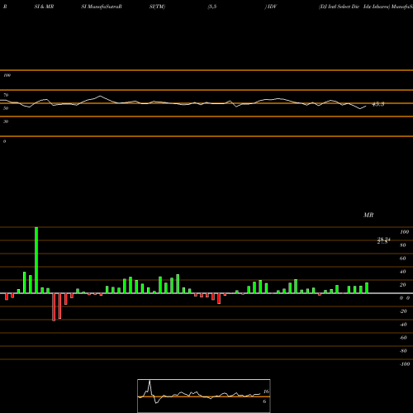Click the MR axis label -60
Screen dimensions: 413x413
(x=403, y=338)
